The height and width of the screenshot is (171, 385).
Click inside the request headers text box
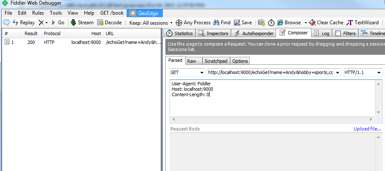[x=273, y=98]
